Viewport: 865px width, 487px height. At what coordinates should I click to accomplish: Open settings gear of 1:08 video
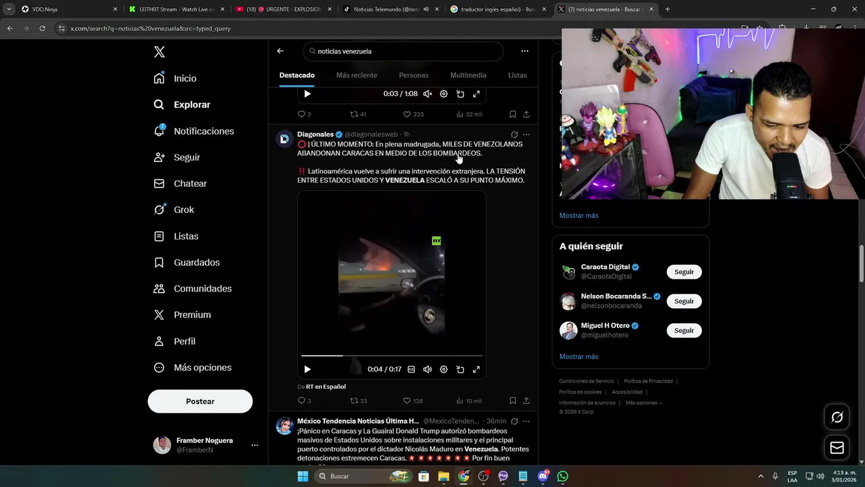[x=444, y=94]
